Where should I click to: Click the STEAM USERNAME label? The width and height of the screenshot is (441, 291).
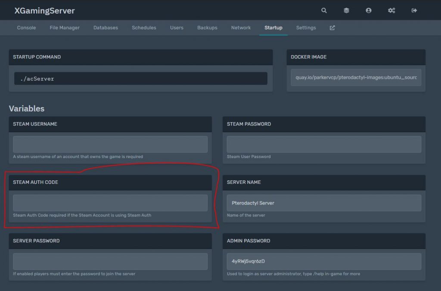point(35,124)
